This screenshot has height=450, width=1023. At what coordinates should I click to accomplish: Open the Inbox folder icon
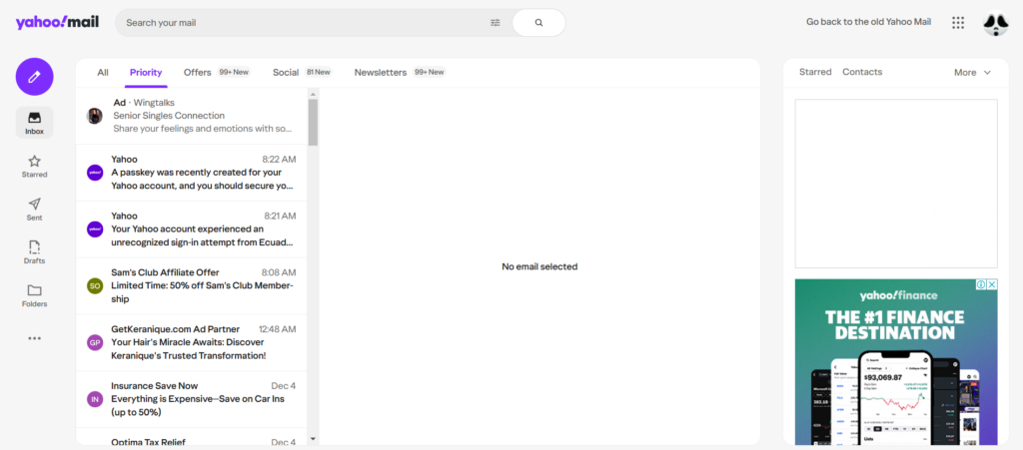35,123
